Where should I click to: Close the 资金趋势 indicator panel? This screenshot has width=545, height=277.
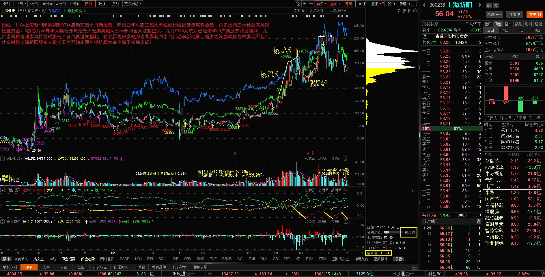(346, 221)
